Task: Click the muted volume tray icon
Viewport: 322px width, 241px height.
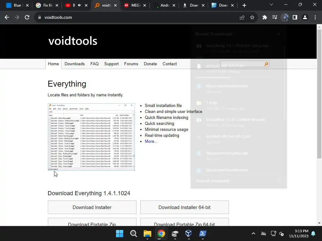Action: 281,233
